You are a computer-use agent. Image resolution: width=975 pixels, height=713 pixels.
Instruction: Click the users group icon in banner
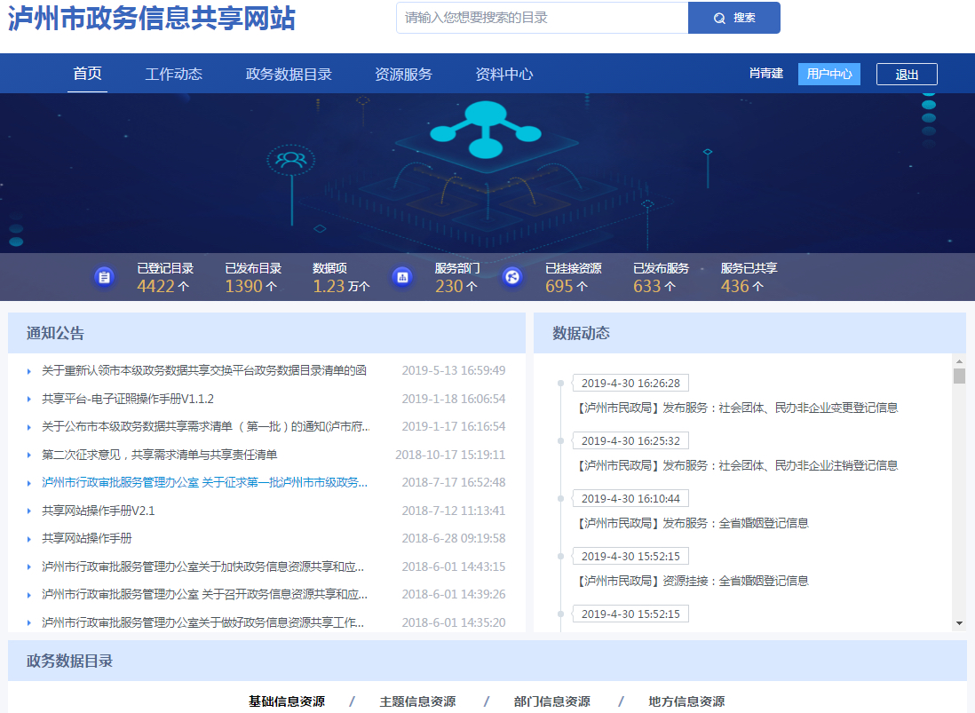point(291,160)
